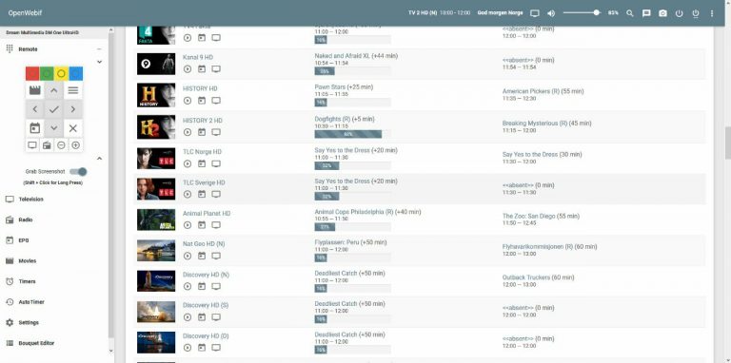This screenshot has height=363, width=731.
Task: Mute using the volume speaker icon
Action: 551,13
